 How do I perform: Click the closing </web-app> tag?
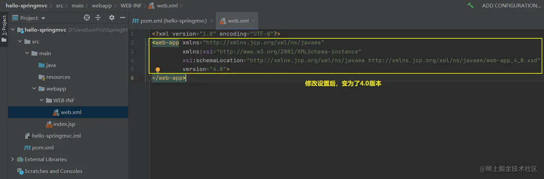pos(169,78)
